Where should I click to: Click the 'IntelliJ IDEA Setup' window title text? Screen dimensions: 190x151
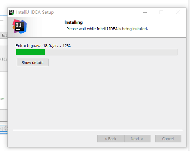(35, 12)
